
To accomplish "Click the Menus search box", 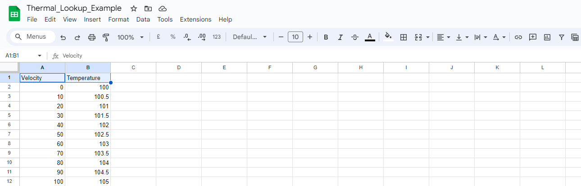I will click(32, 37).
